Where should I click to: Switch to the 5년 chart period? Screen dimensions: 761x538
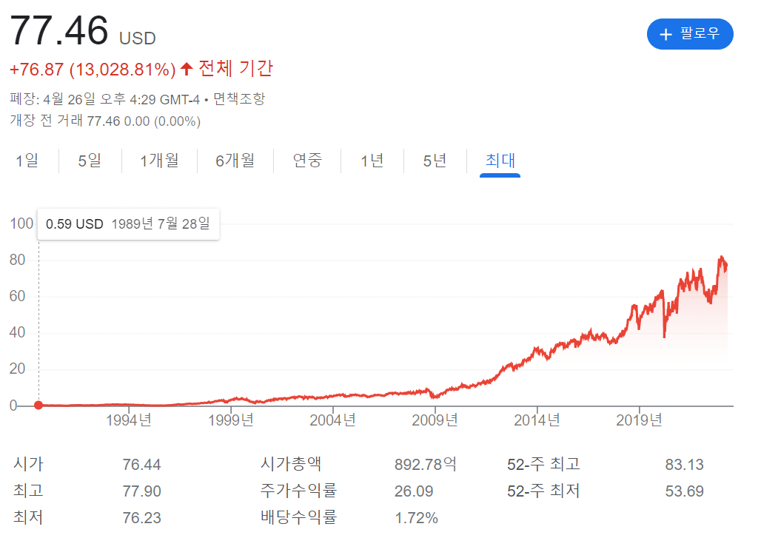point(433,161)
